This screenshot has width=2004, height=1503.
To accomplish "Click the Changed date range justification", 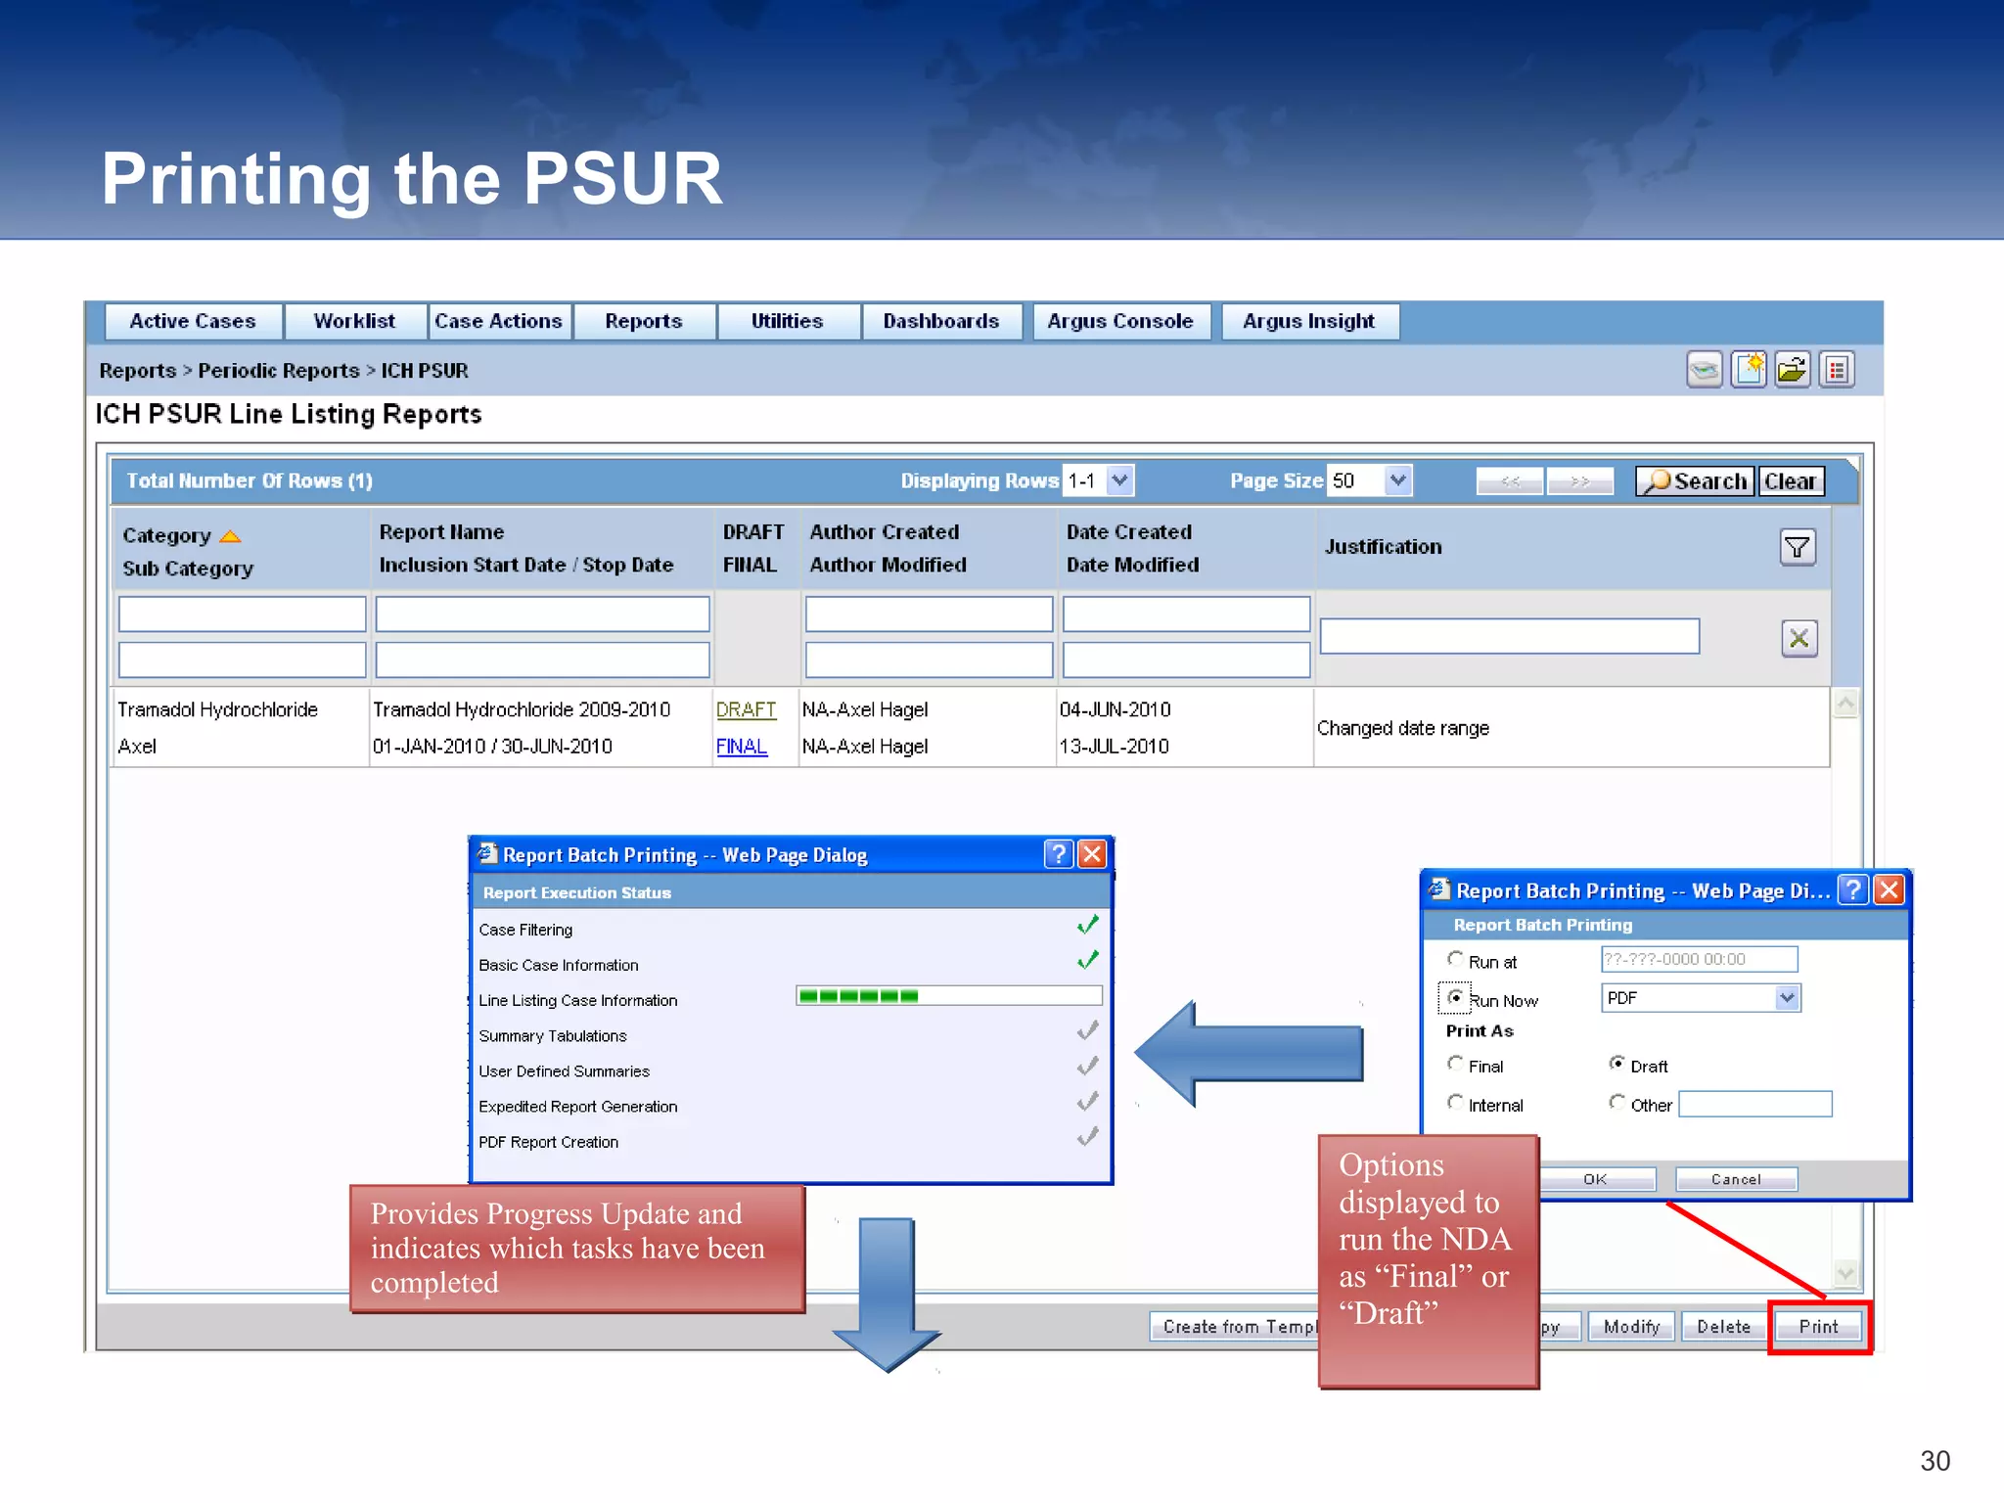I will [1403, 728].
